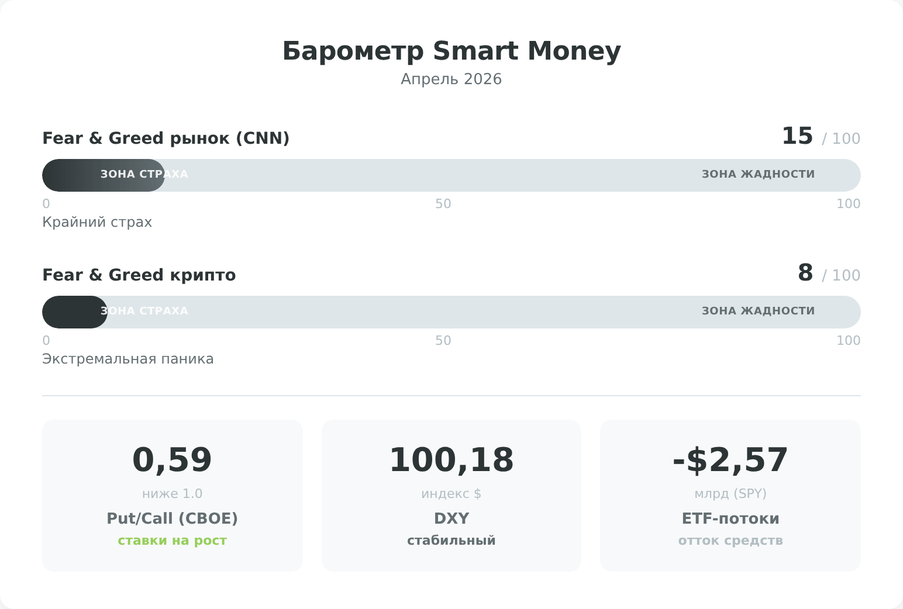
Task: Open the ETF-потоки card value -$2,57
Action: tap(730, 461)
